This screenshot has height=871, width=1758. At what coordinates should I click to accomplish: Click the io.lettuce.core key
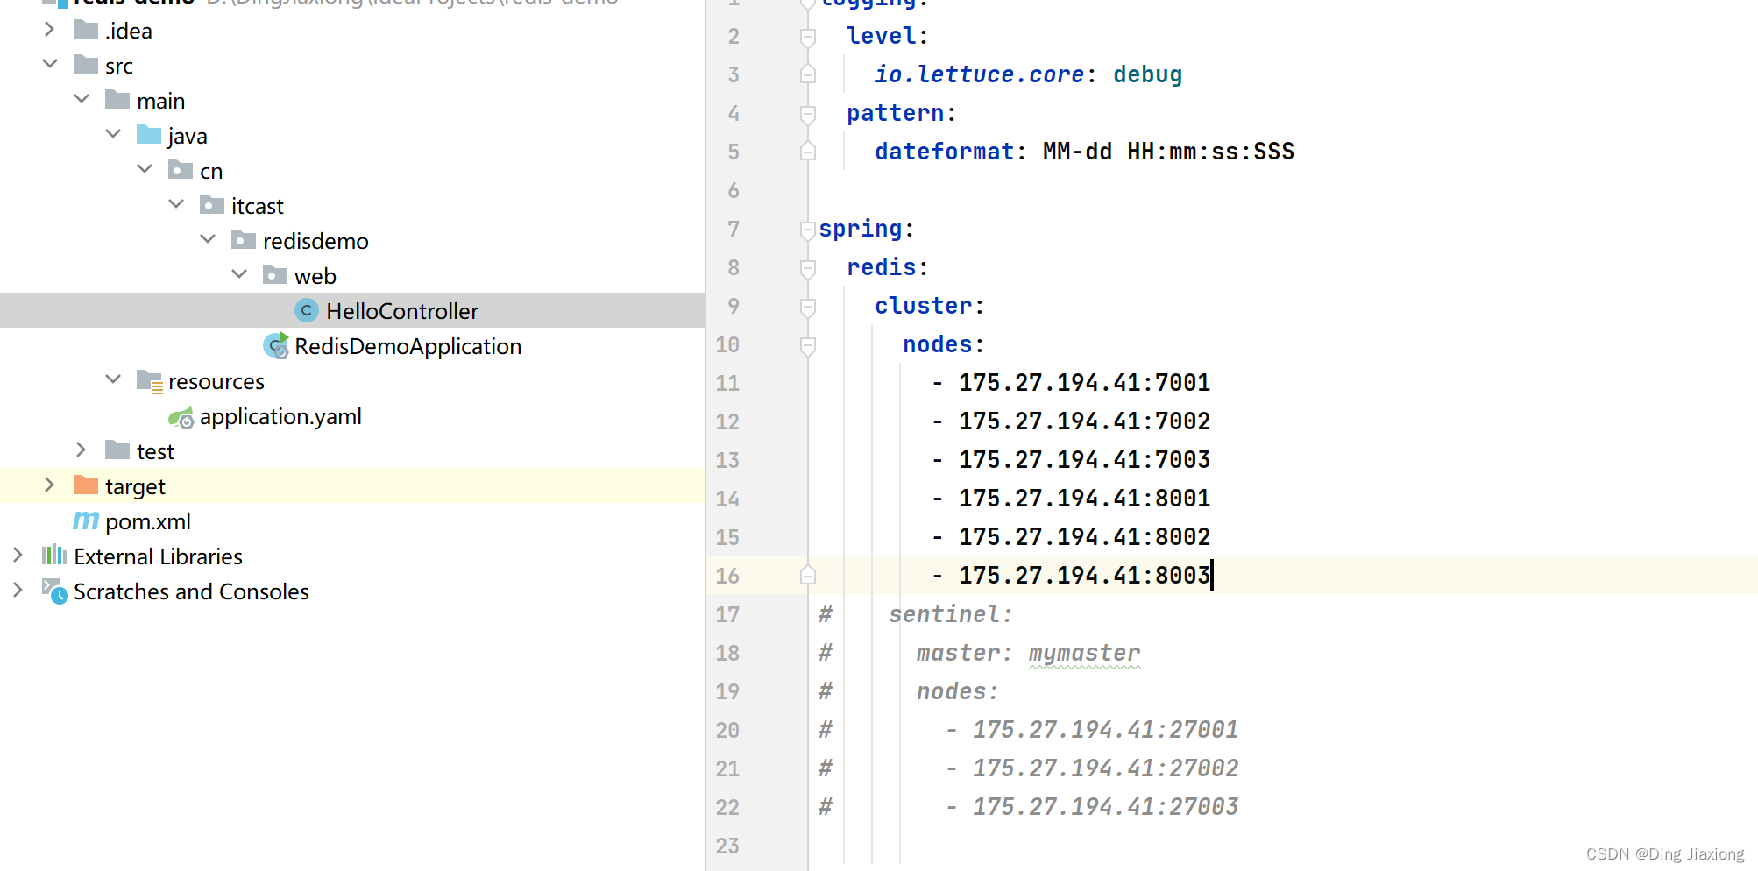[979, 74]
